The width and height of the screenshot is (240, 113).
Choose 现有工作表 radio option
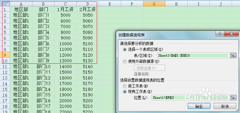coord(125,92)
